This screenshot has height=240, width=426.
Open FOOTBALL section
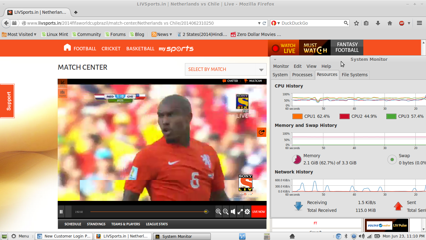pos(85,48)
